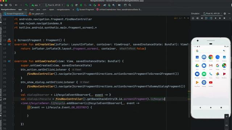Screen dimensions: 232x130
Task: Open Settings app on emulator
Action: pos(204,82)
